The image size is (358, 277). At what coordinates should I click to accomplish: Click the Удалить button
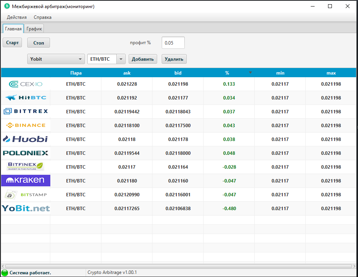174,59
